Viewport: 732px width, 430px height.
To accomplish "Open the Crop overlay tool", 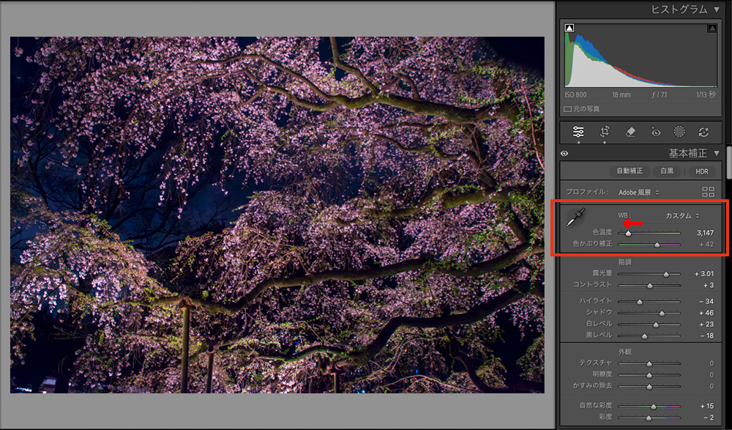I will pyautogui.click(x=605, y=132).
